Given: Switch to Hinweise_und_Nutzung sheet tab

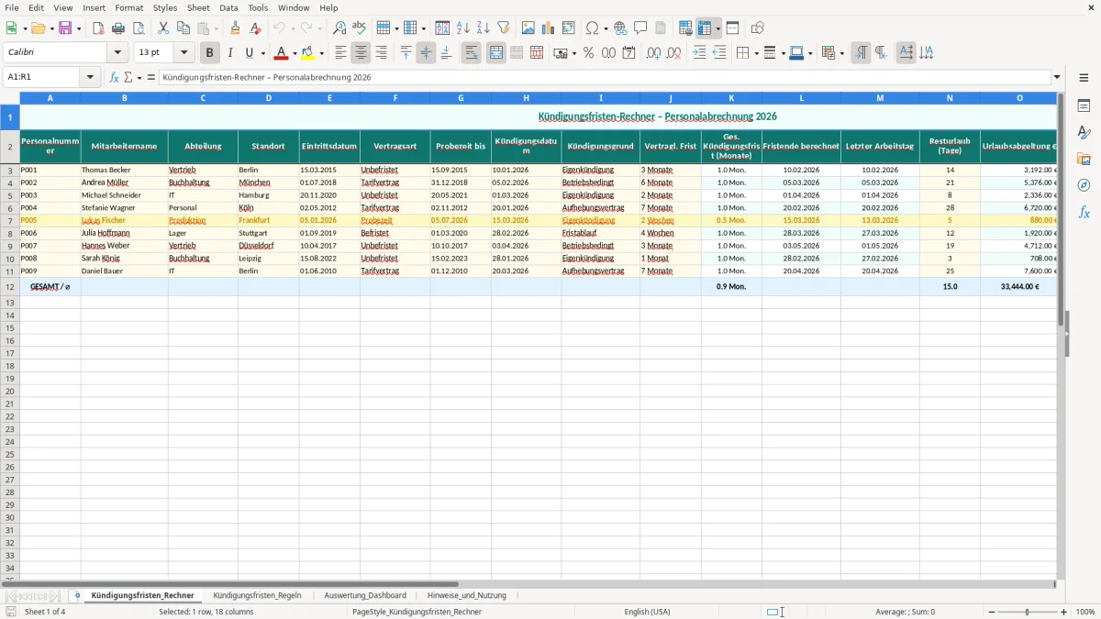Looking at the screenshot, I should click(x=466, y=595).
